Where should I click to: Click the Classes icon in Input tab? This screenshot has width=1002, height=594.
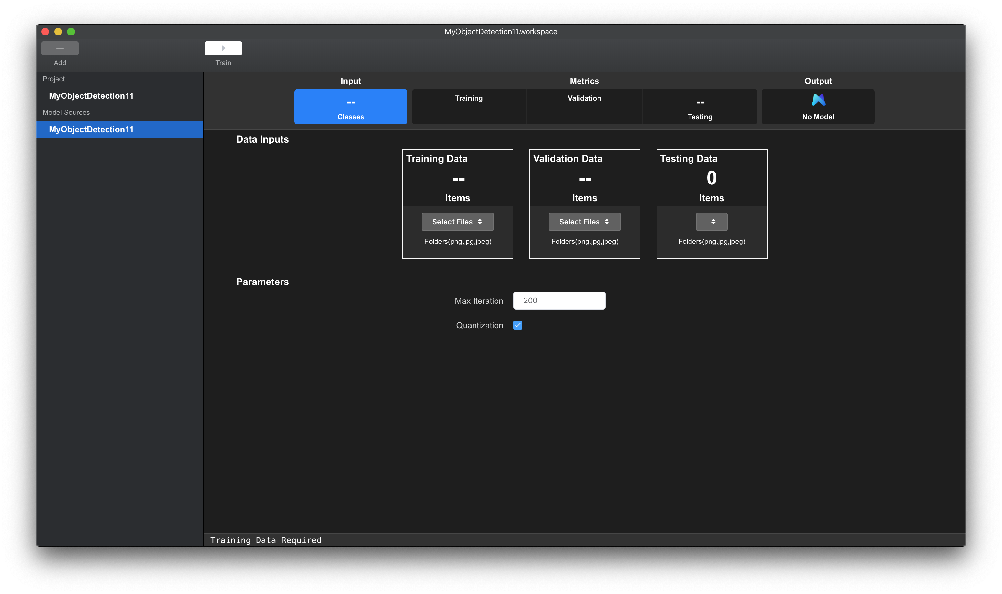tap(350, 106)
